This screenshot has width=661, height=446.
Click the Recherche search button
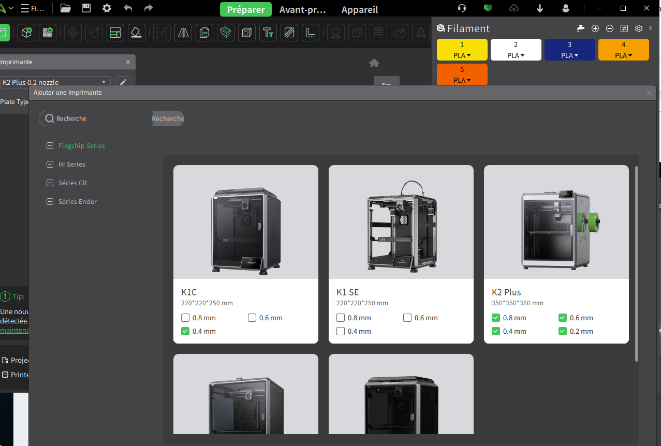[168, 118]
